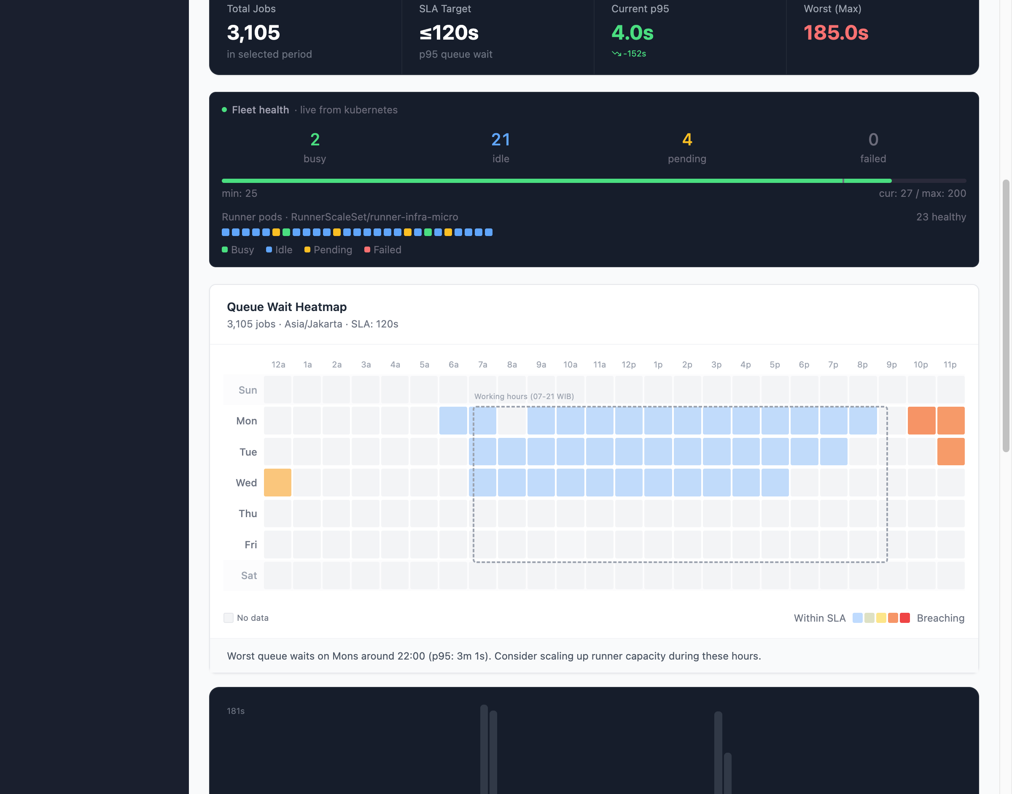This screenshot has width=1012, height=794.
Task: Click the pending count 4 in Fleet health
Action: click(x=687, y=139)
